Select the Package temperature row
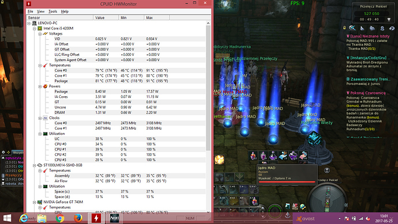This screenshot has width=398, height=224. (116, 81)
